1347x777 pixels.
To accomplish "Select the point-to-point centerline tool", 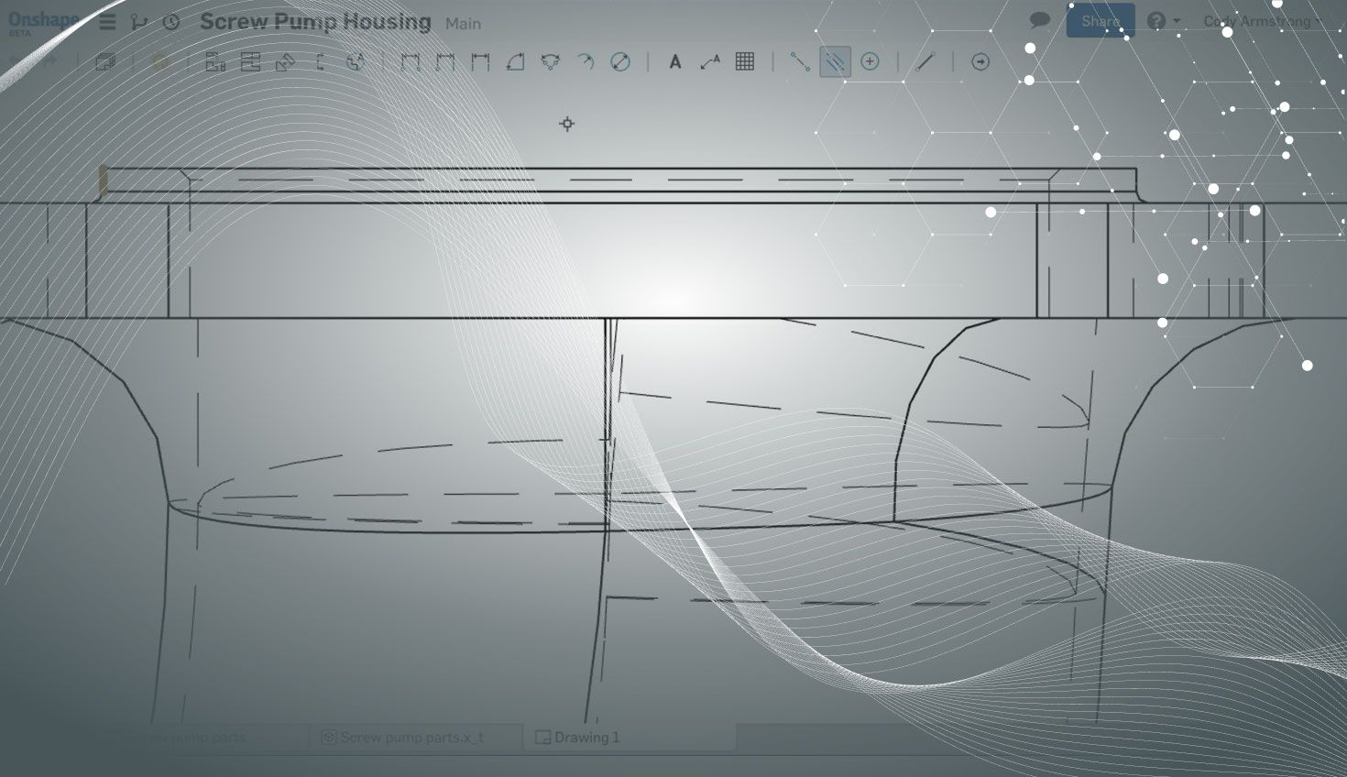I will click(x=800, y=61).
